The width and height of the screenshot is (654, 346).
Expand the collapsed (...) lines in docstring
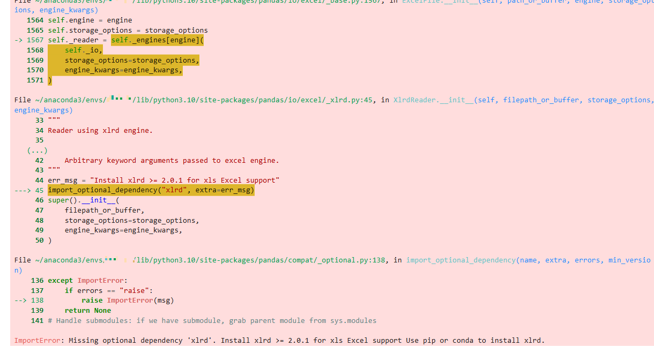[x=36, y=150]
